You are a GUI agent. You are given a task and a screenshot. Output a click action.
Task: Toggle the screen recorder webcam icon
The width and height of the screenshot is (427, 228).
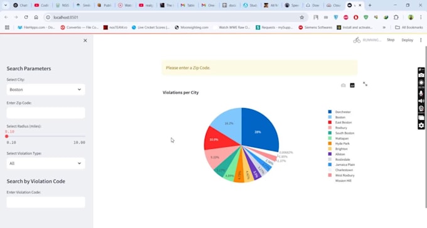pyautogui.click(x=421, y=109)
